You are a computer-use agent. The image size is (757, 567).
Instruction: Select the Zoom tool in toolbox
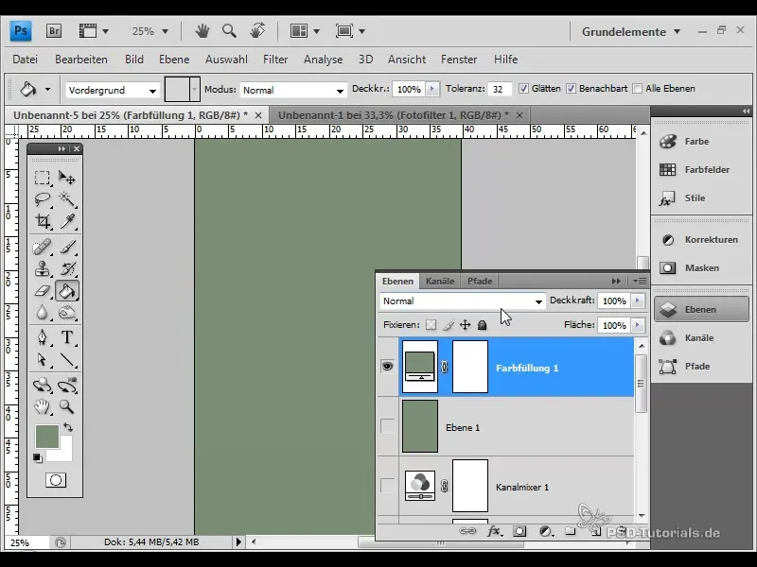coord(66,407)
